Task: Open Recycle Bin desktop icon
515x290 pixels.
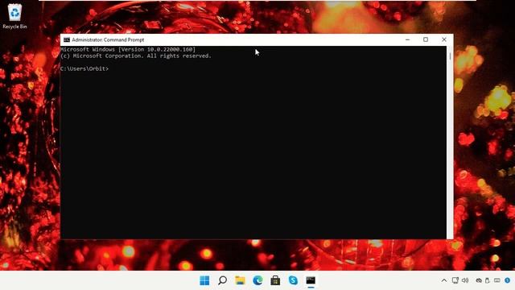Action: [x=14, y=16]
